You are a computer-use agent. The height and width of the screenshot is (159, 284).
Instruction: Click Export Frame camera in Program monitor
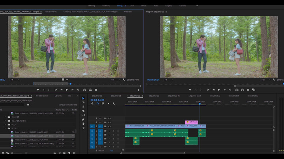tap(248, 90)
